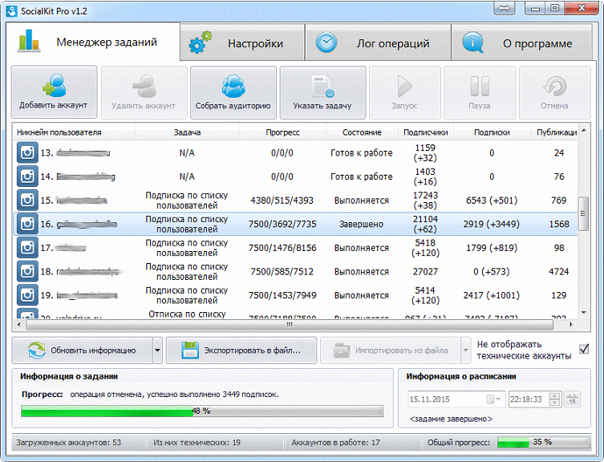Click the double-arrow button in title bar
604x462 pixels.
click(x=505, y=8)
